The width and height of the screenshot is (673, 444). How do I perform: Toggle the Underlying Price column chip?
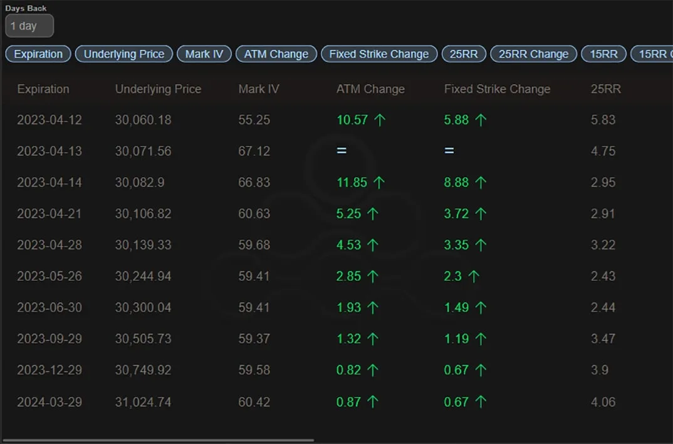click(x=124, y=54)
